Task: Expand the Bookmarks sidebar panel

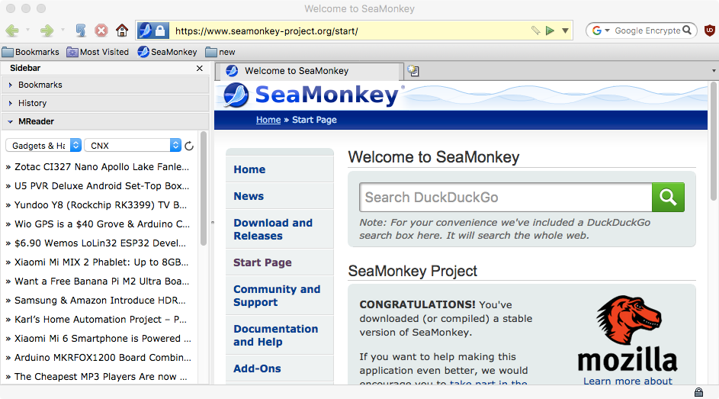Action: click(x=104, y=85)
